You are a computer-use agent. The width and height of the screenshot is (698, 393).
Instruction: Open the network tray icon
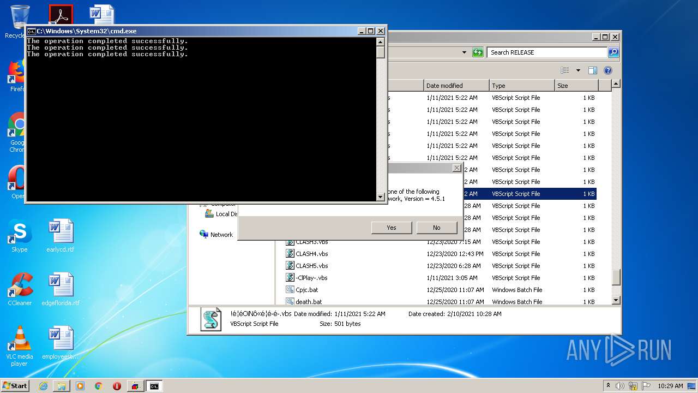tap(633, 386)
